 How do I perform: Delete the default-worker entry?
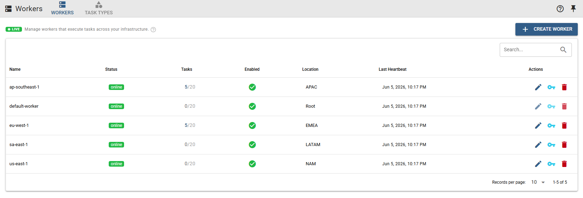pos(564,106)
